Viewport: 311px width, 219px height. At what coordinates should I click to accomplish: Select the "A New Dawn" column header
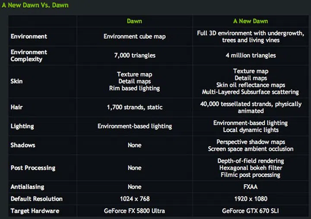click(x=251, y=21)
